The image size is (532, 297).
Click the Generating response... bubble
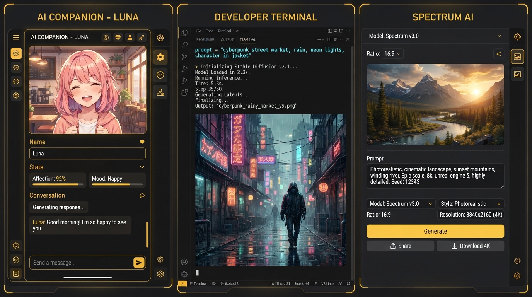tap(59, 207)
